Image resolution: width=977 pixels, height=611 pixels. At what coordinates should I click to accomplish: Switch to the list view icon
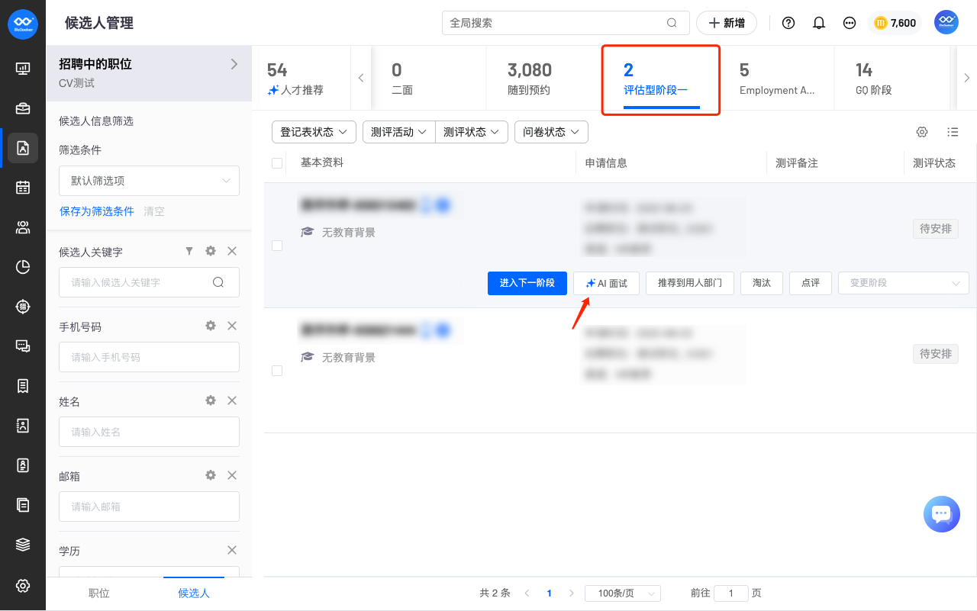pyautogui.click(x=953, y=132)
